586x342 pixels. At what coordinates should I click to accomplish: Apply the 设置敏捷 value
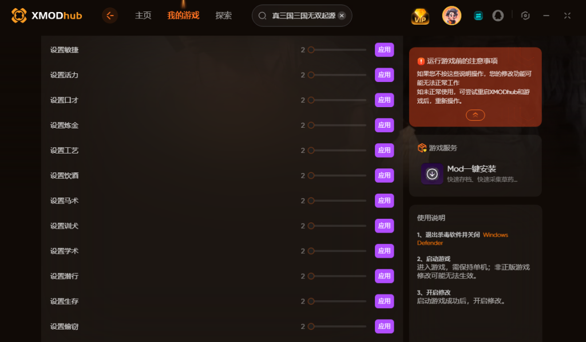tap(384, 50)
